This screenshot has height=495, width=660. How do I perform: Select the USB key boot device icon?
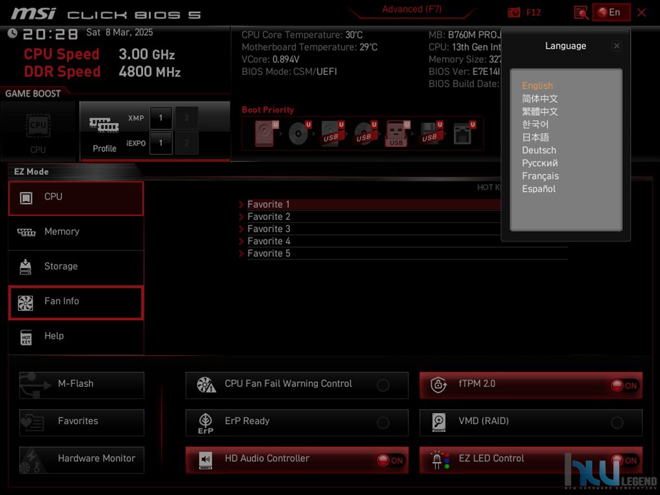click(x=398, y=133)
